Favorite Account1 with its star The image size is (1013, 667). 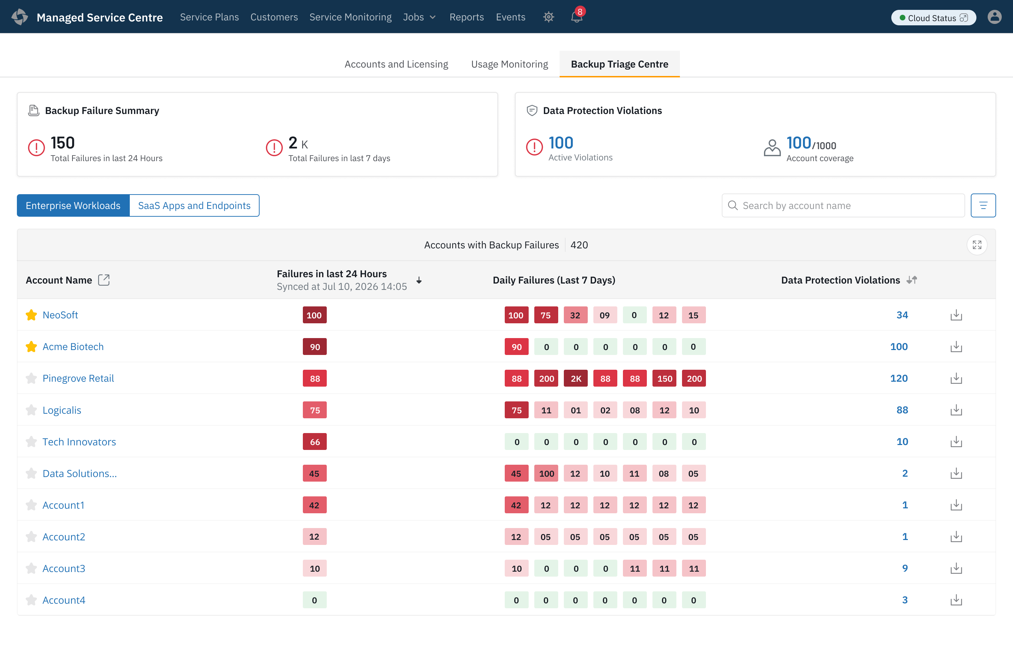pos(31,505)
